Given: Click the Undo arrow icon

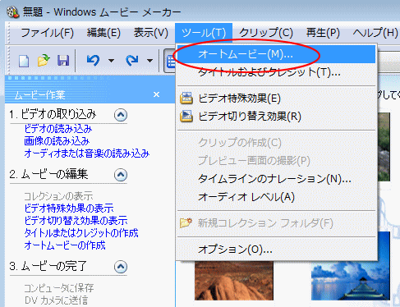Looking at the screenshot, I should coord(93,60).
